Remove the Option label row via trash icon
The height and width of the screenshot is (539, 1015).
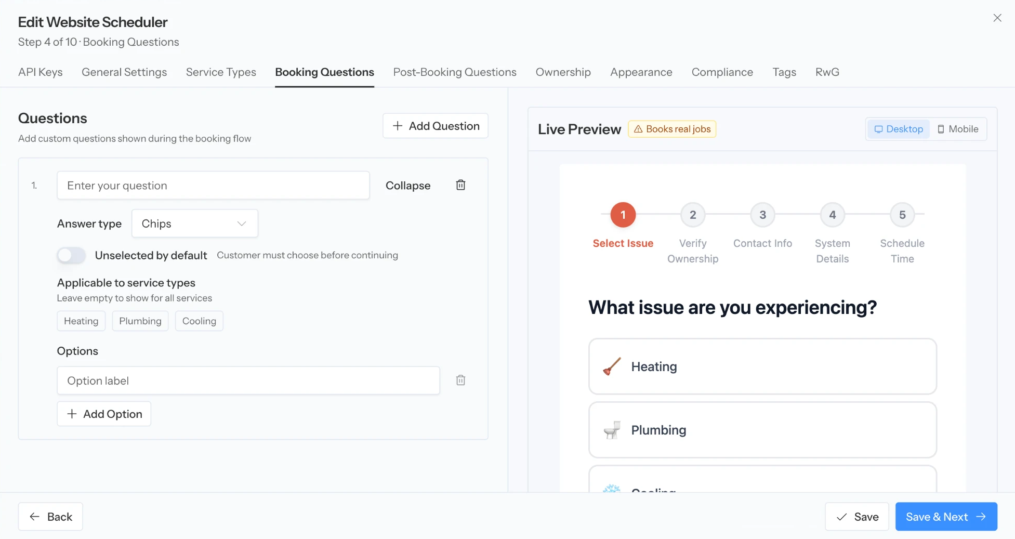(460, 380)
